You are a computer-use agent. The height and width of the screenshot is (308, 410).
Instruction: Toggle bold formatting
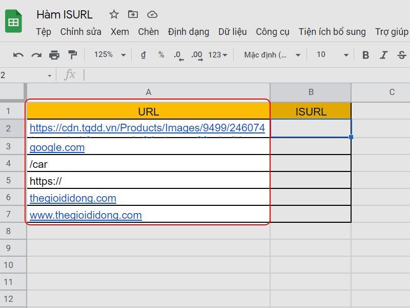[365, 55]
